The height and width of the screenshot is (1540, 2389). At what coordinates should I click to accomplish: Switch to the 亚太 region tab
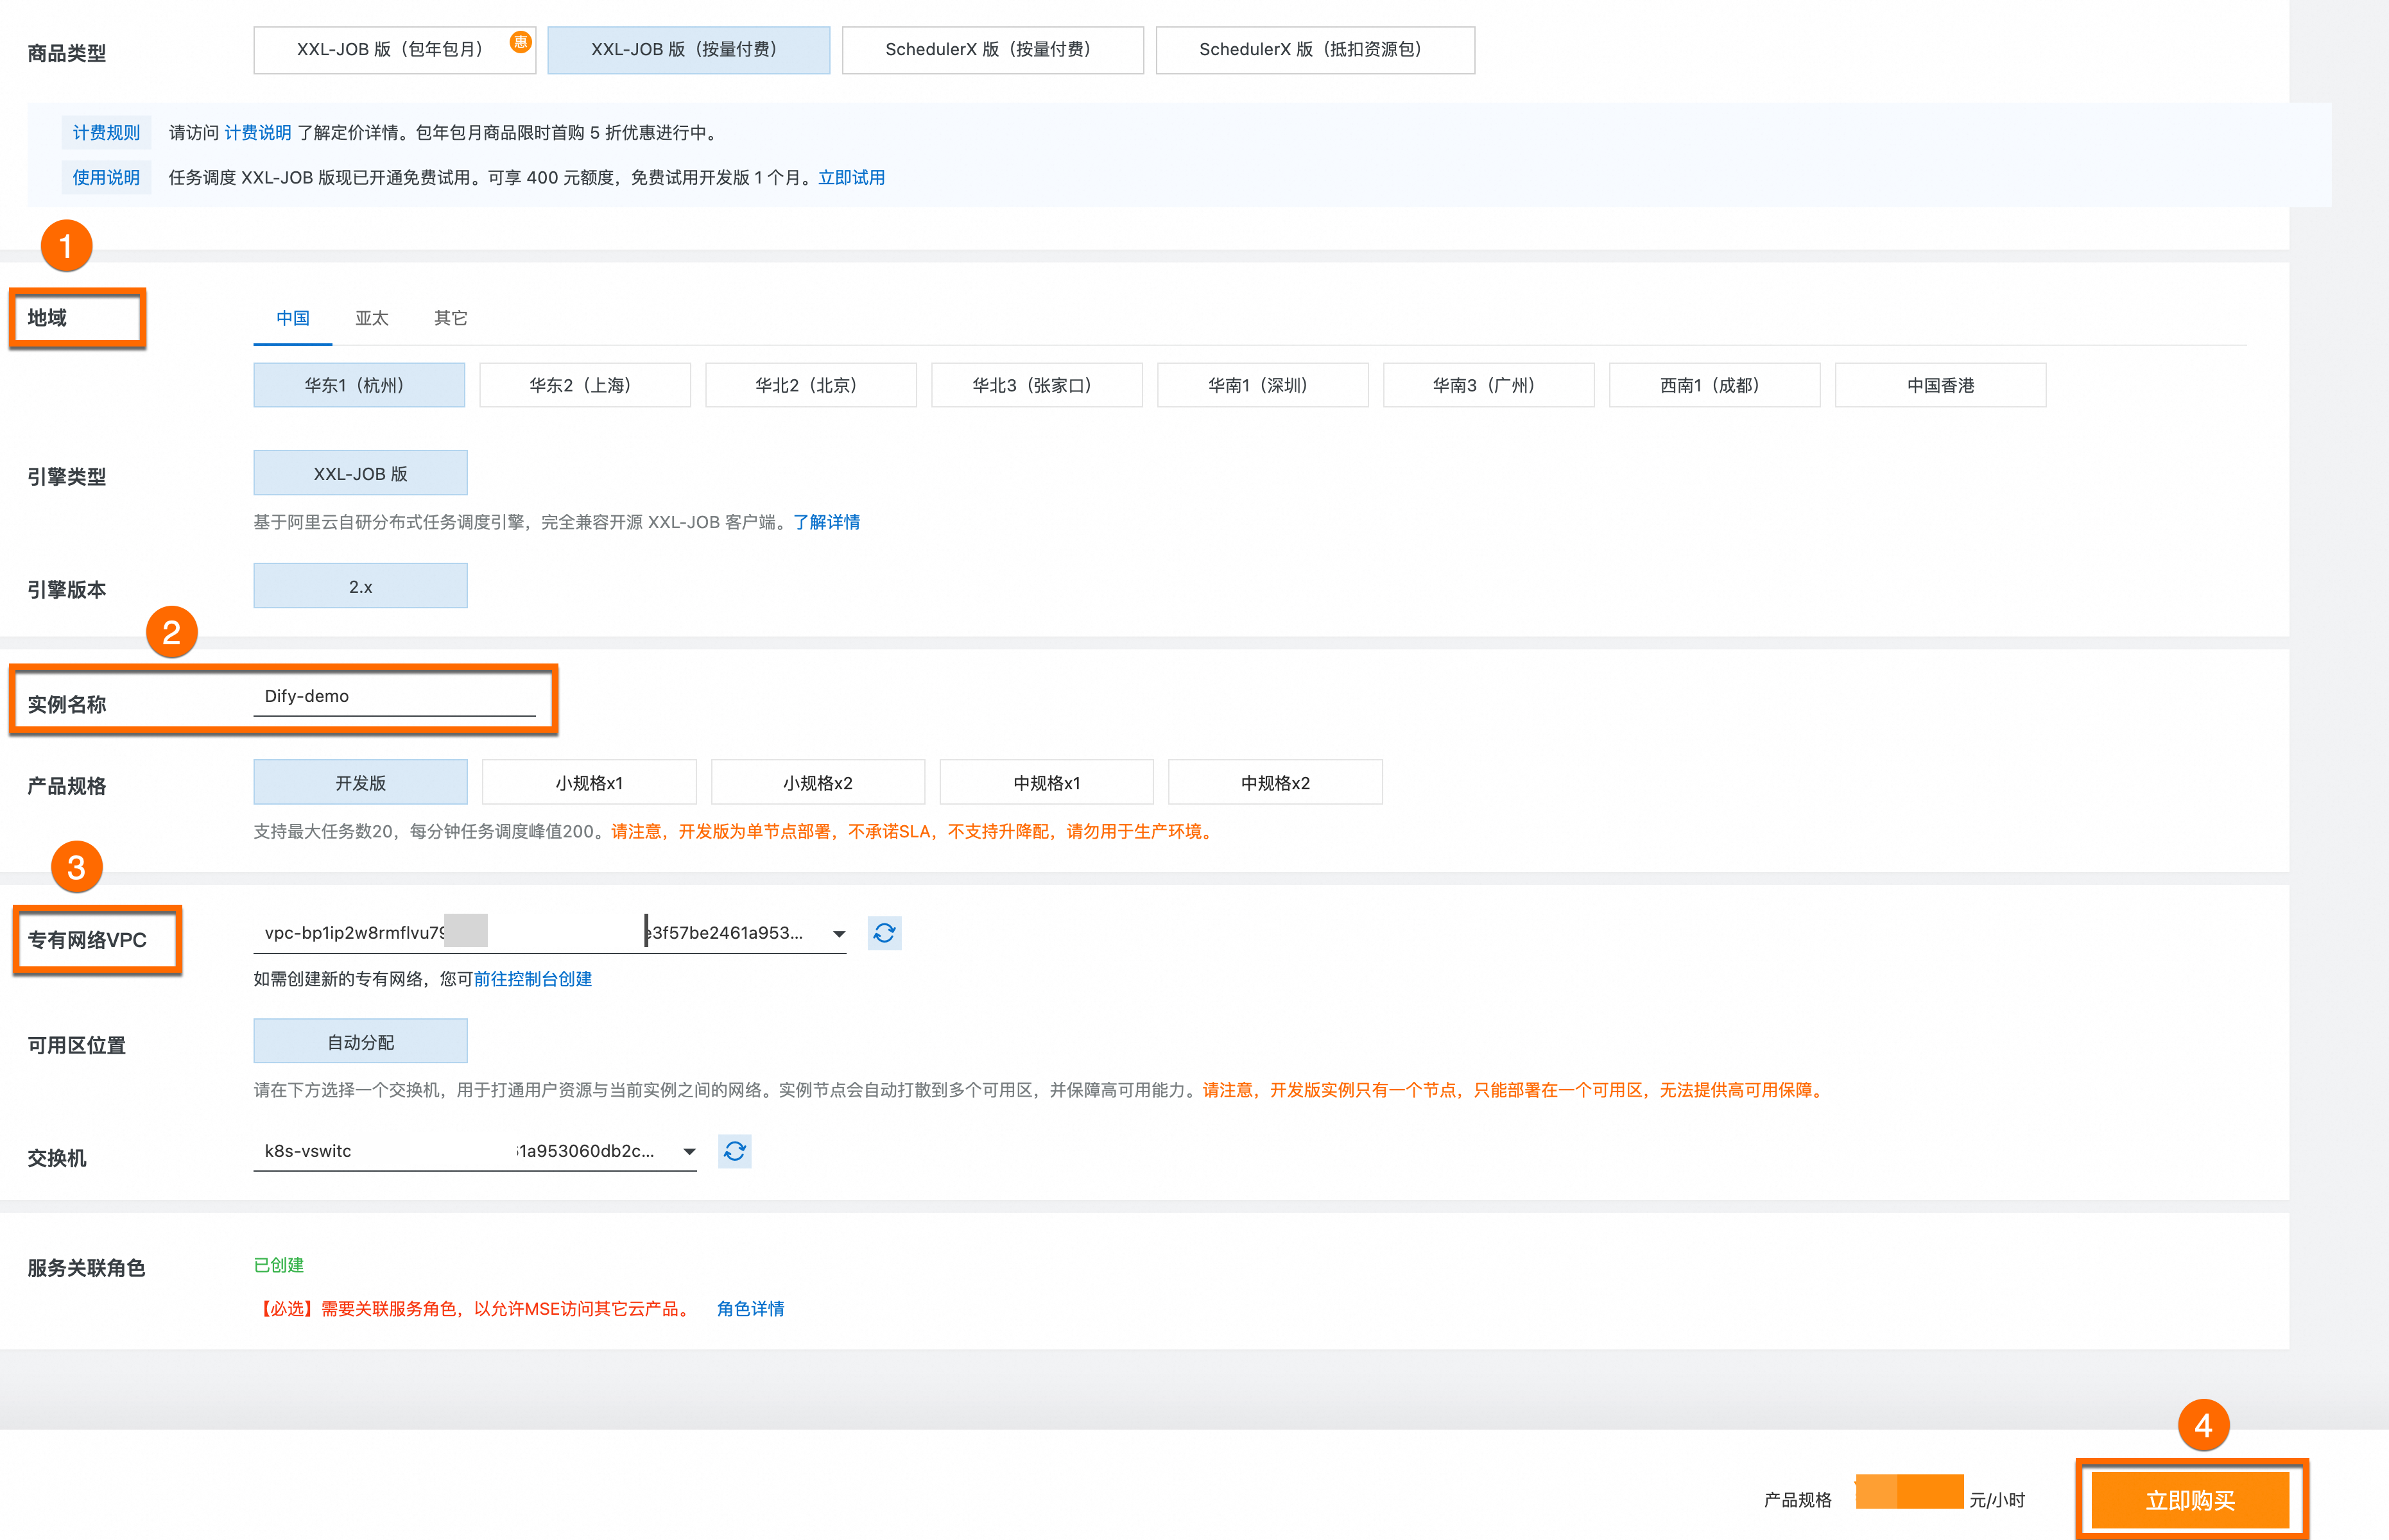(371, 318)
